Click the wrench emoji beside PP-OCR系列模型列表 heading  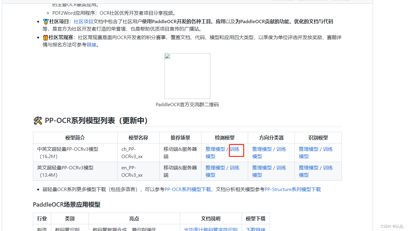(37, 121)
